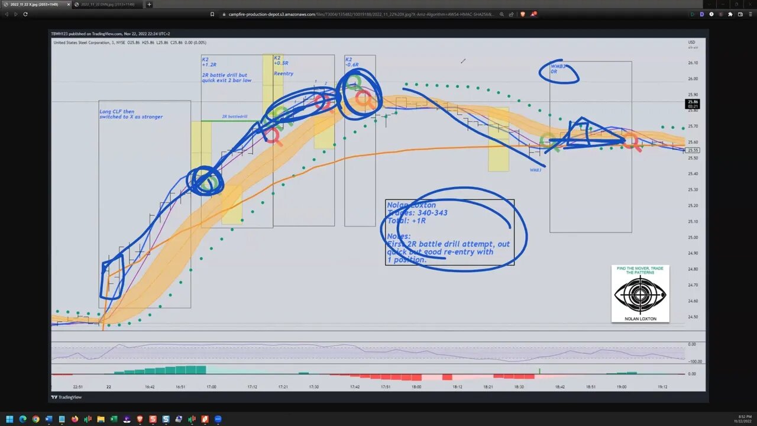The height and width of the screenshot is (426, 757).
Task: Open Excel from the taskbar
Action: [x=114, y=419]
